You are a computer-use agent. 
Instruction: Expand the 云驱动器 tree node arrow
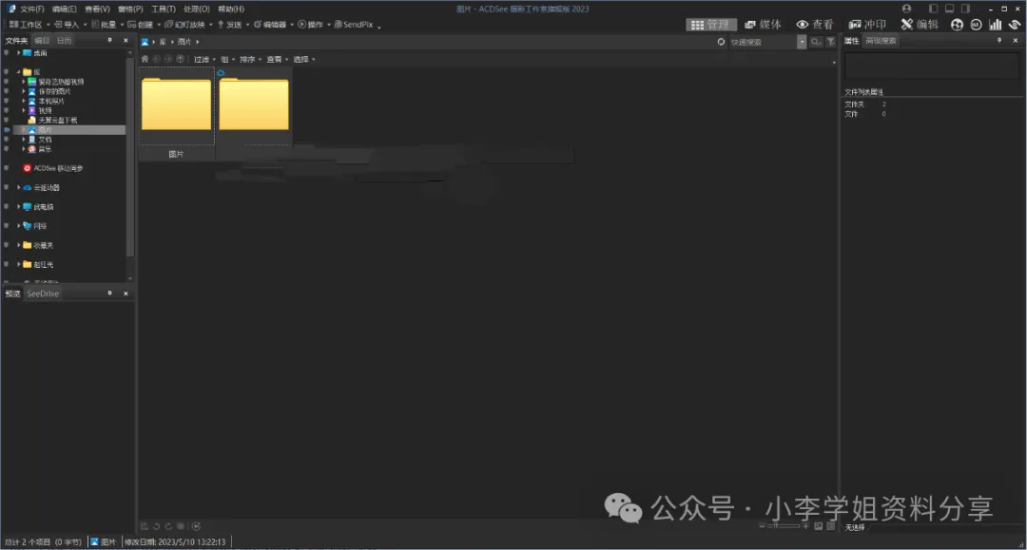pos(18,188)
